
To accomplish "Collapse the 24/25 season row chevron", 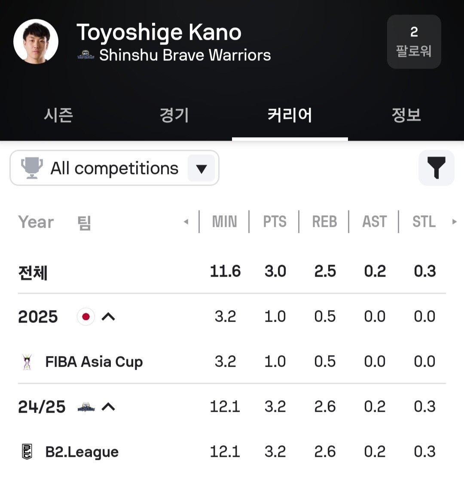I will pyautogui.click(x=108, y=407).
